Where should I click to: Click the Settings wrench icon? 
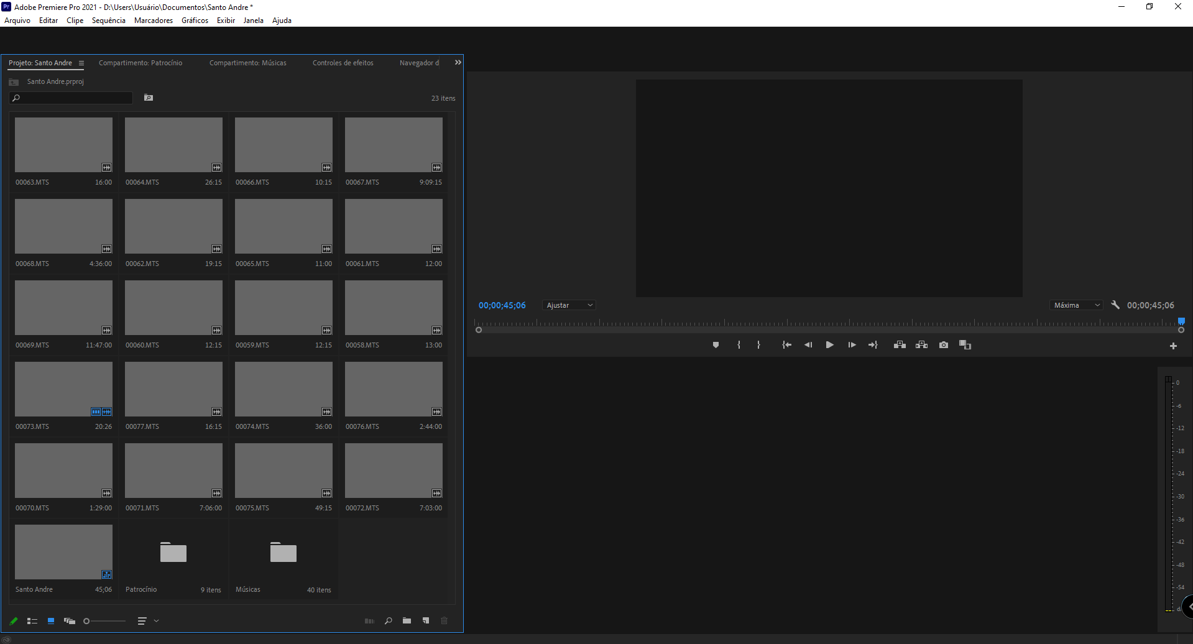click(x=1115, y=305)
